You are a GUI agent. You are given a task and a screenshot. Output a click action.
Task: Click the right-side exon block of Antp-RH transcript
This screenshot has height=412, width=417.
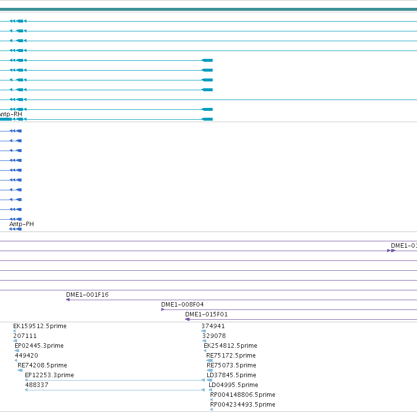(x=207, y=119)
